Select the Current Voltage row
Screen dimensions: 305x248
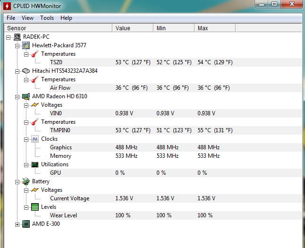175,198
